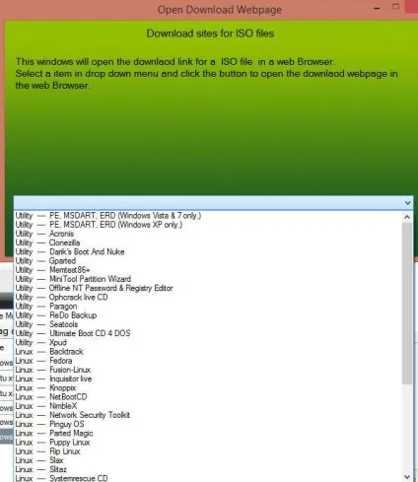Image resolution: width=418 pixels, height=482 pixels.
Task: Pick Linux — Systemrescue CD
Action: 208,478
